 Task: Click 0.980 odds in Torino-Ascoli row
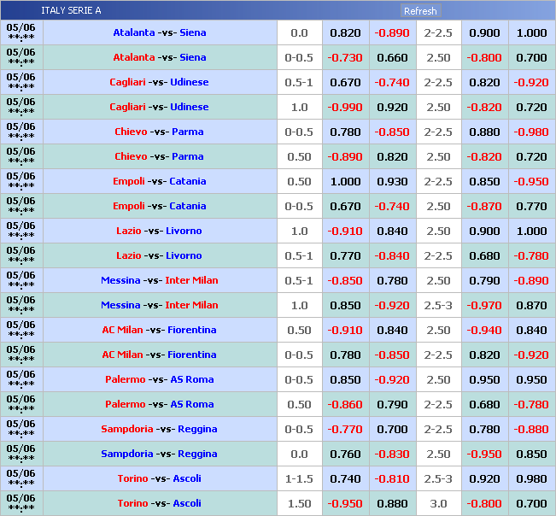531,479
